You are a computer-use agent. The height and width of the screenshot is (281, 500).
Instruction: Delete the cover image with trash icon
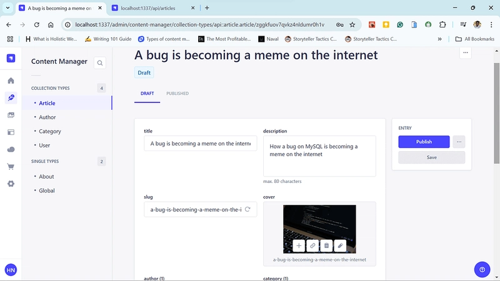pos(326,245)
